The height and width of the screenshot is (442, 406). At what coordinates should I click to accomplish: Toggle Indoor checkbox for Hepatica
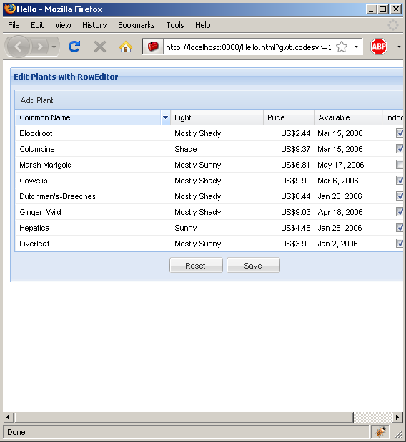coord(400,228)
